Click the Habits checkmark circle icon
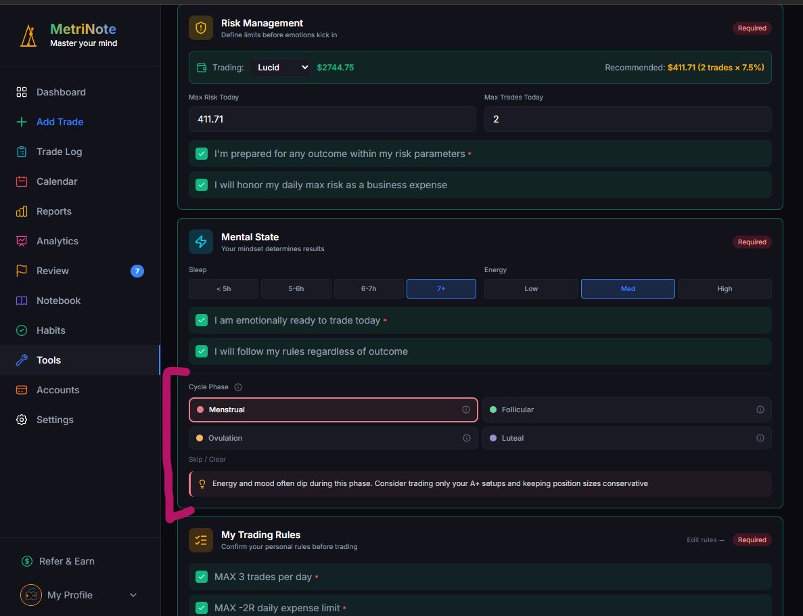 click(x=22, y=330)
